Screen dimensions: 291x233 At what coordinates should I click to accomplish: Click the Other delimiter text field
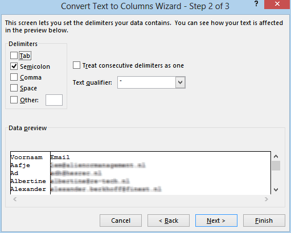[x=54, y=100]
